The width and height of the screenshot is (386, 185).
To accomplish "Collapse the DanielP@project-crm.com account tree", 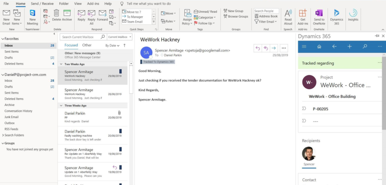I will tap(3, 75).
